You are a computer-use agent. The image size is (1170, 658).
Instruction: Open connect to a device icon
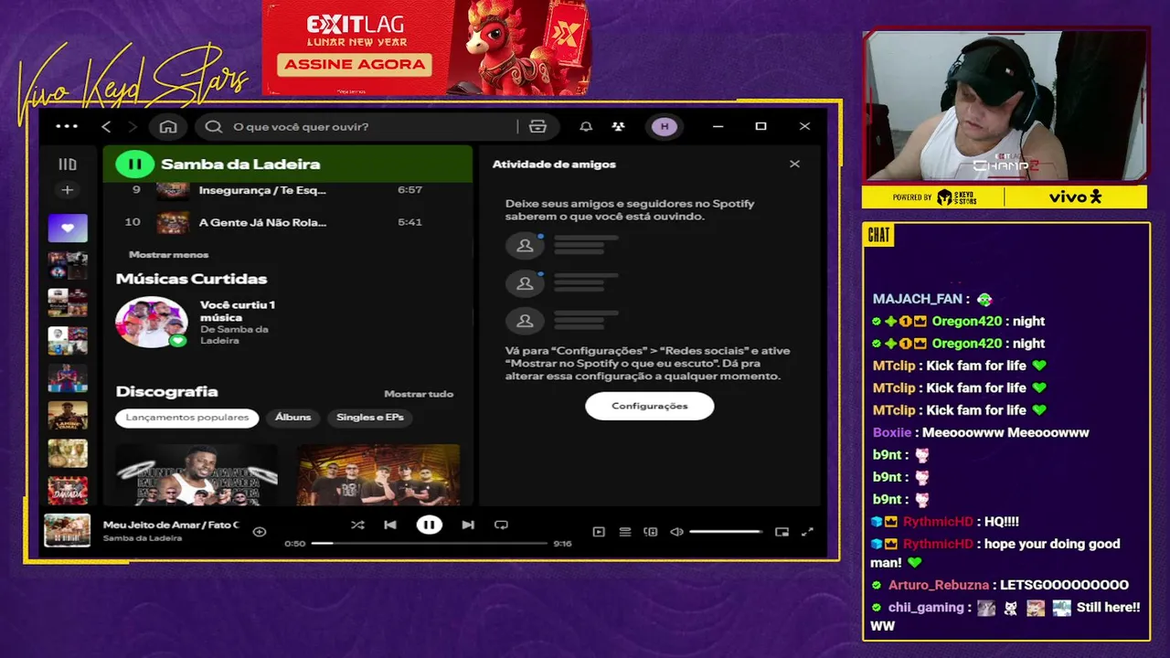coord(651,532)
